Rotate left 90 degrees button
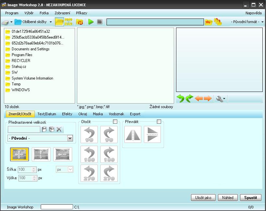Image resolution: width=266 pixels, height=211 pixels. [89, 134]
